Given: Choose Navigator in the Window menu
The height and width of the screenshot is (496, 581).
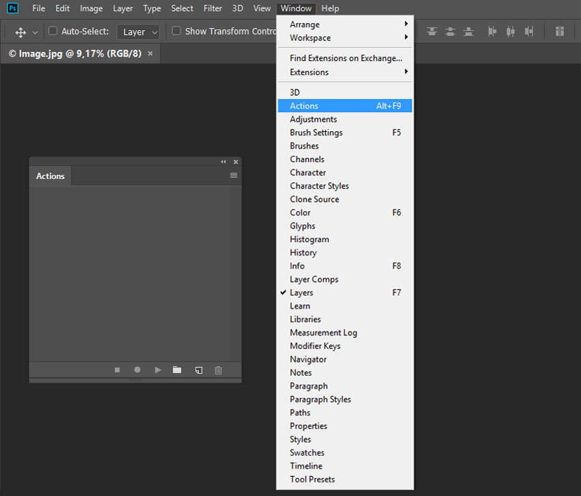Looking at the screenshot, I should tap(345, 359).
